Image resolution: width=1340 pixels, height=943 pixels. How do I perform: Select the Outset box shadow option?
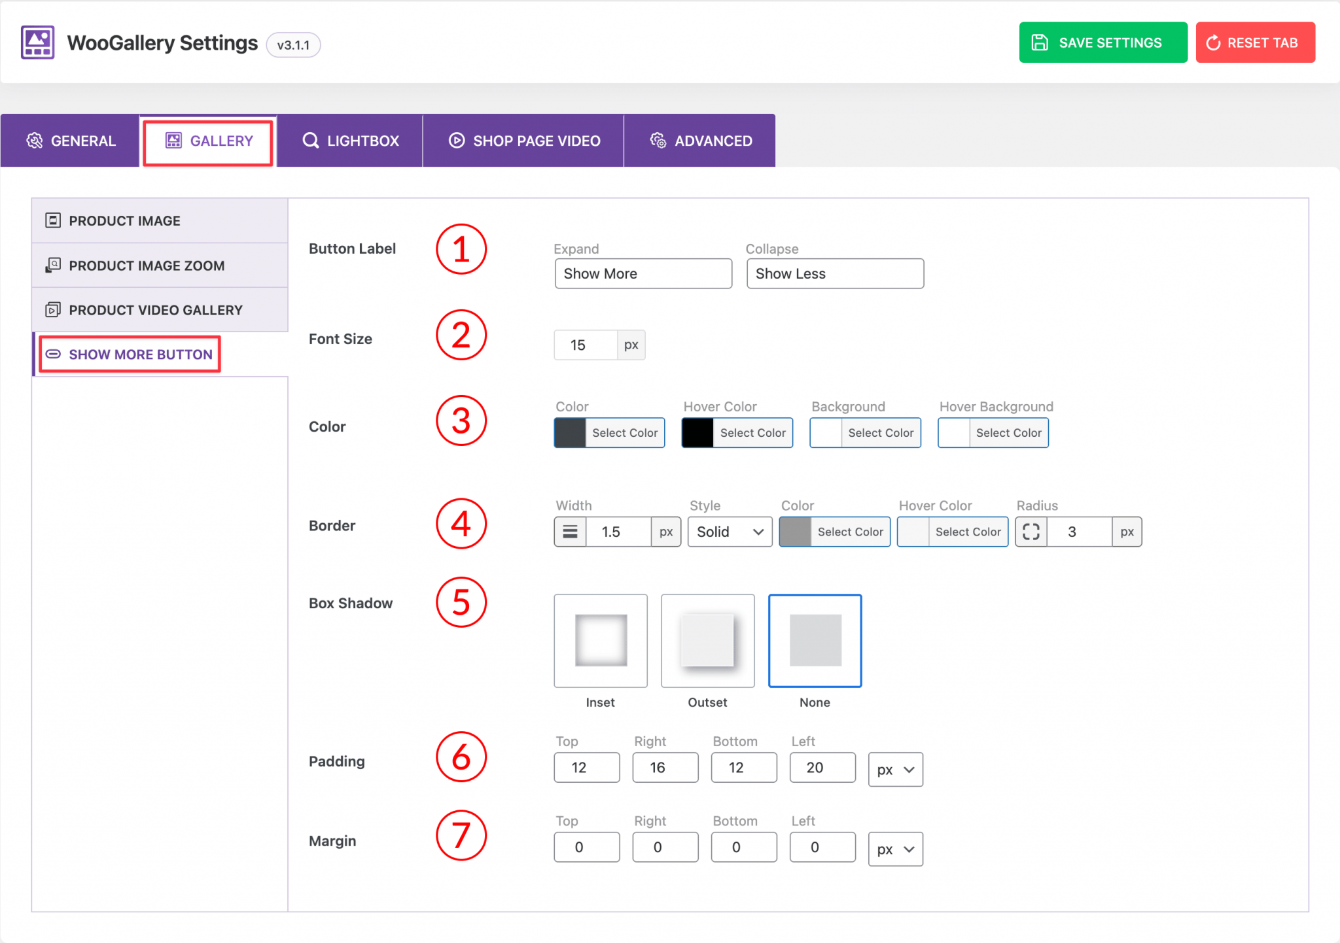pos(707,640)
